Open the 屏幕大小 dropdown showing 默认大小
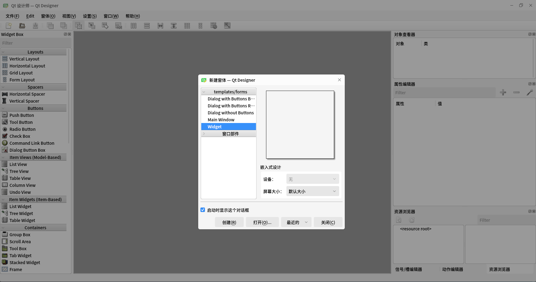 (x=312, y=191)
